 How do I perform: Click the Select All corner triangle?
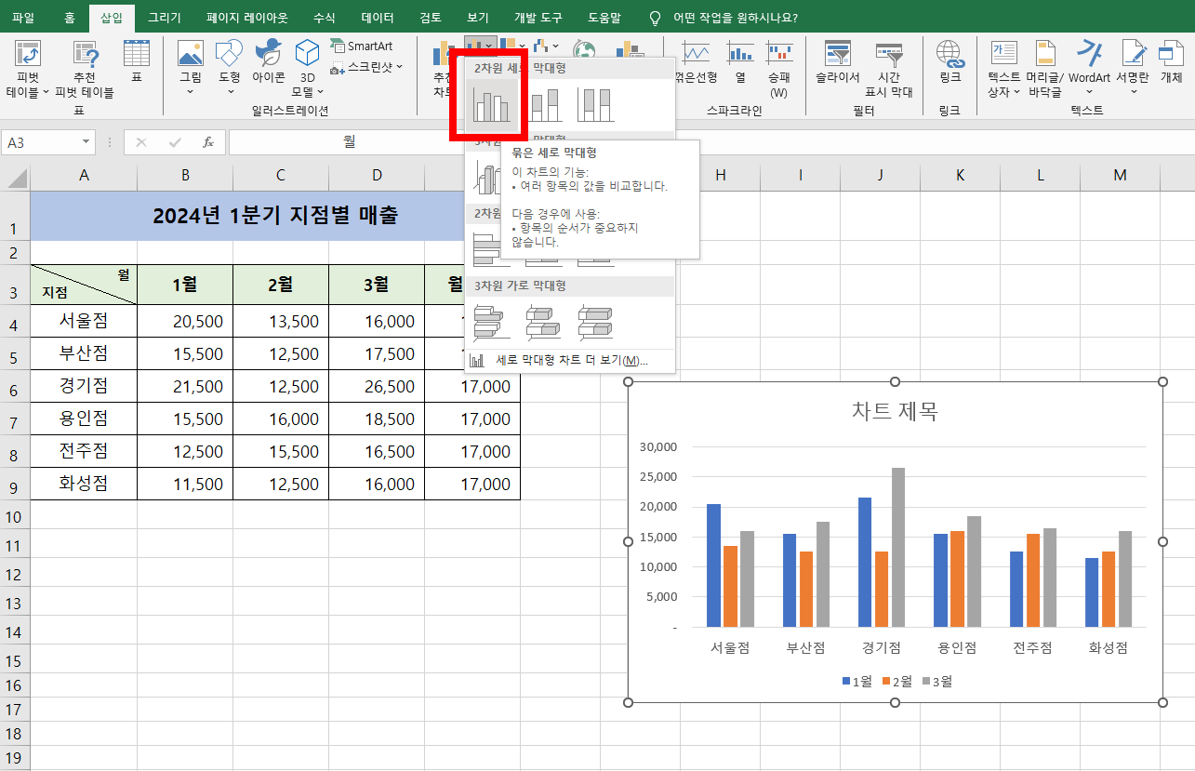pos(15,177)
